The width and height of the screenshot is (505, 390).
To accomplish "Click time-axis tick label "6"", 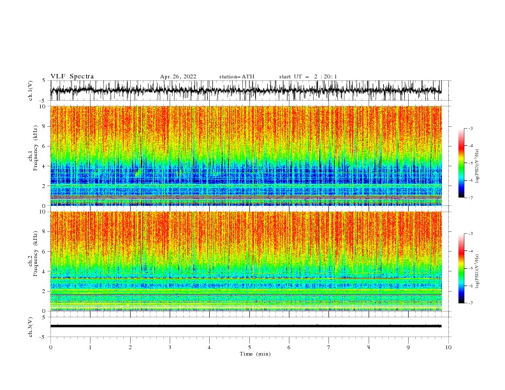I will click(289, 347).
